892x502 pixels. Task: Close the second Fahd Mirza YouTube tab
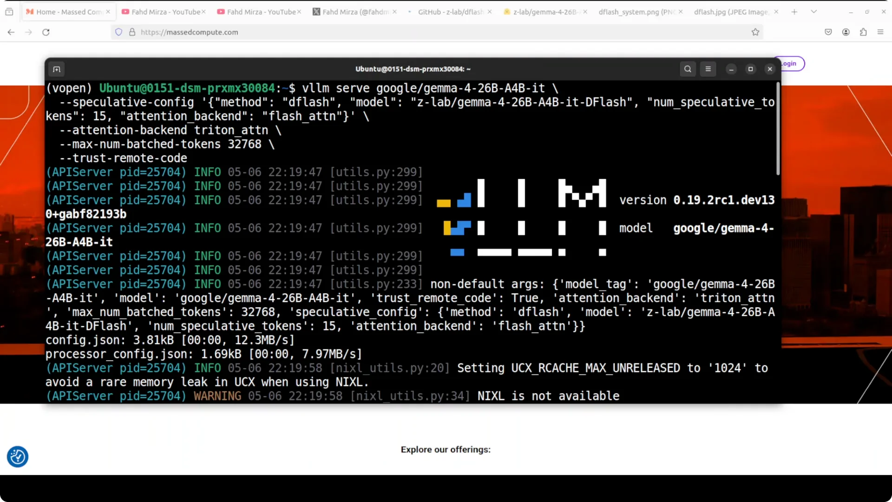[299, 12]
